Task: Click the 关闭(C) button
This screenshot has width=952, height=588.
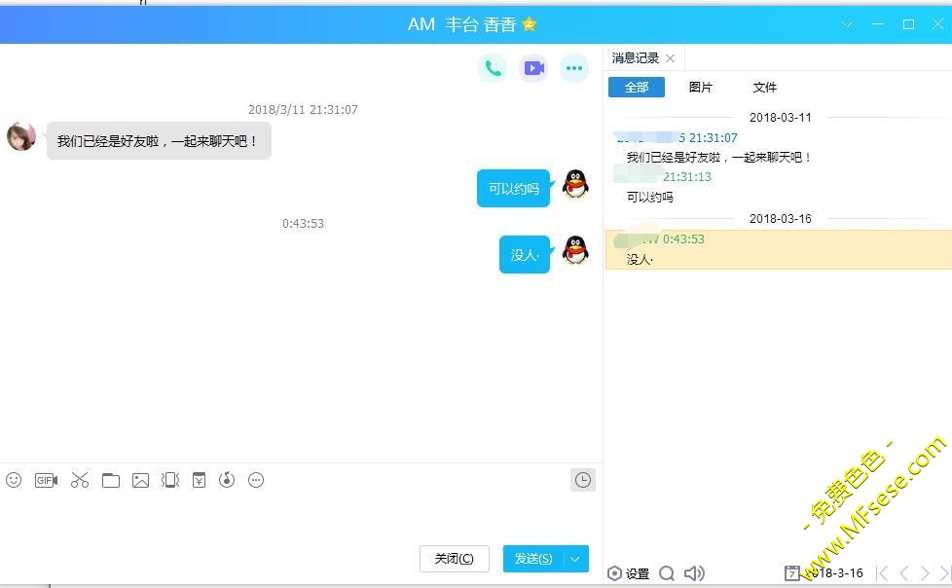Action: (454, 559)
